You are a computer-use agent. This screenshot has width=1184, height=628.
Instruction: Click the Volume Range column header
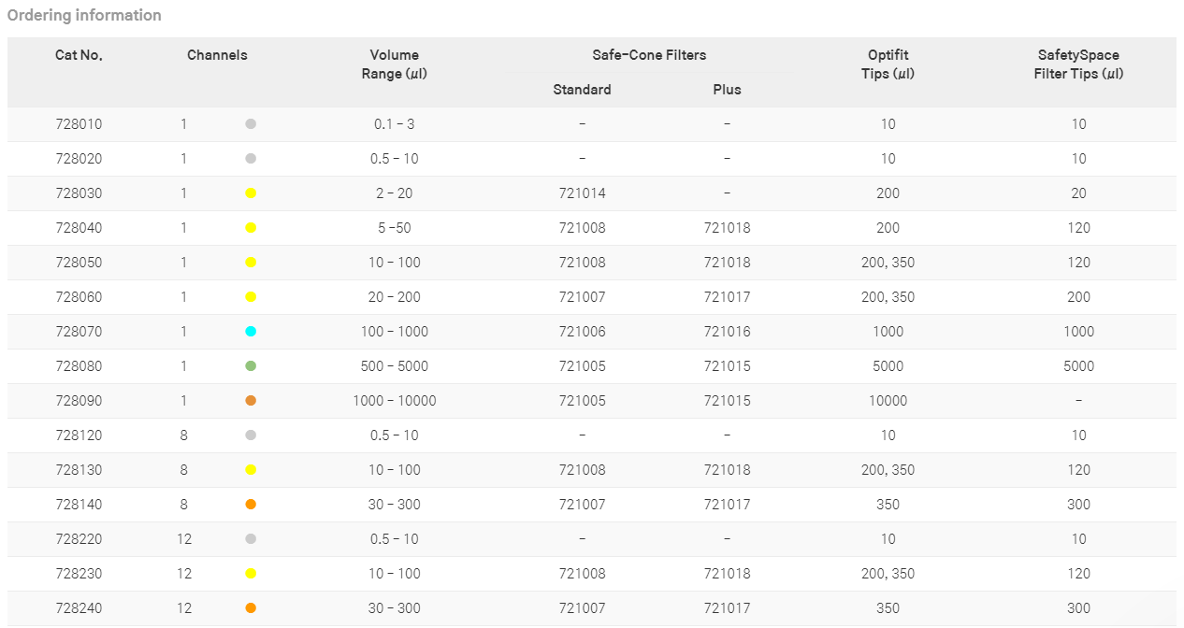click(x=395, y=64)
